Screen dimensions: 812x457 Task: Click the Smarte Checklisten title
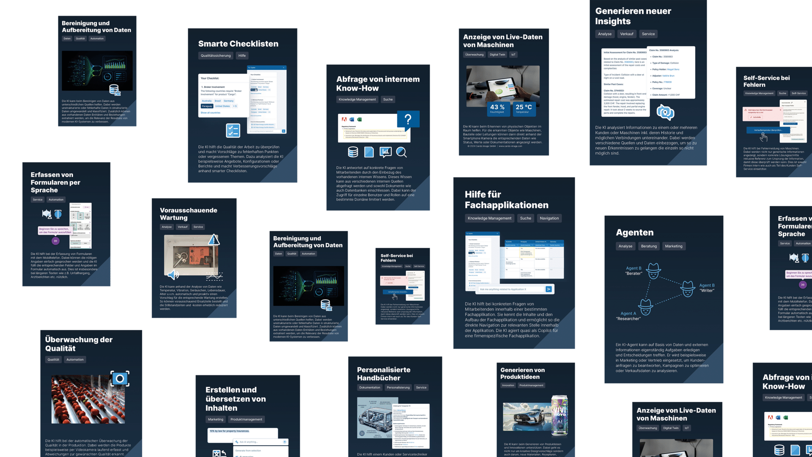pos(239,44)
